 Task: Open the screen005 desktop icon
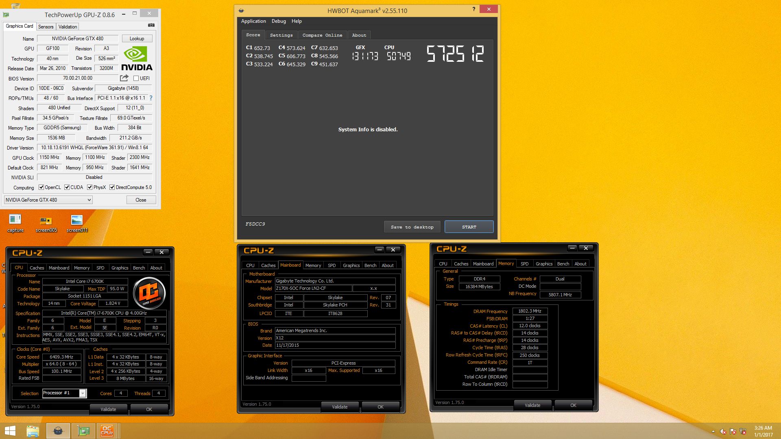[46, 224]
